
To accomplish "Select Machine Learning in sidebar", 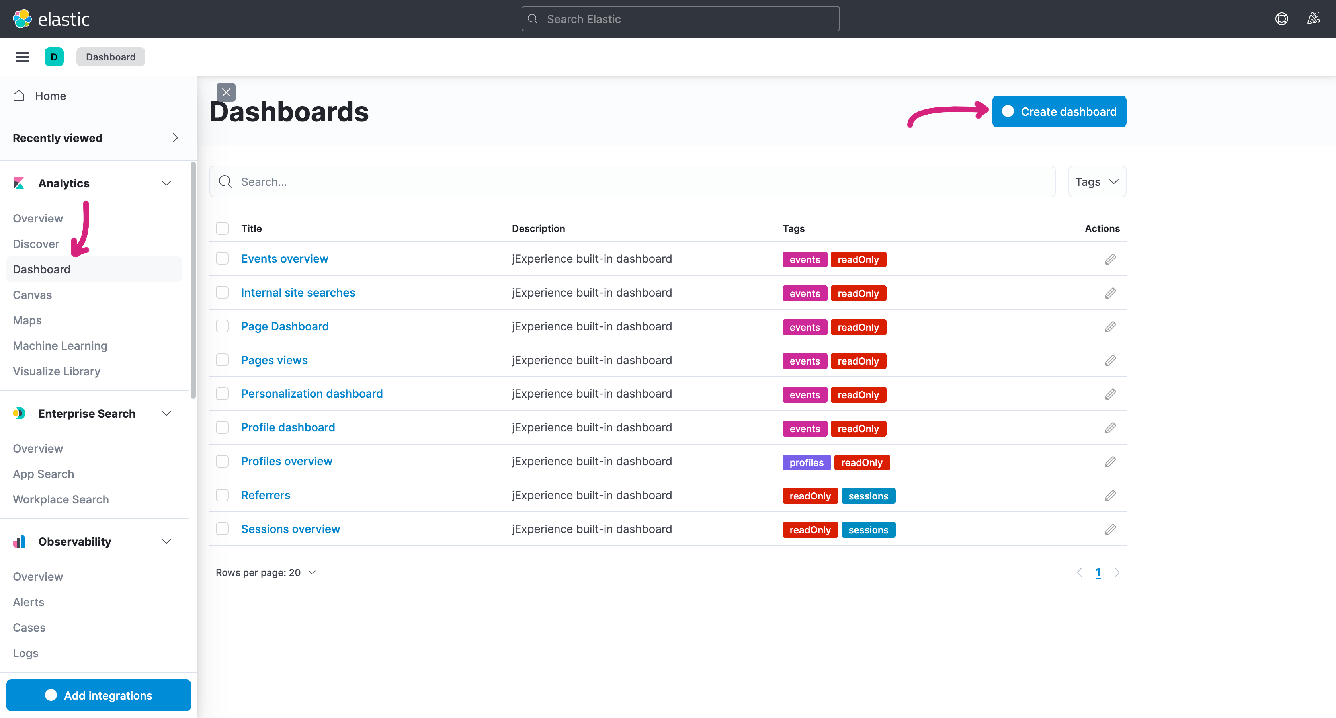I will (x=60, y=346).
